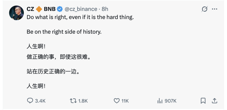The width and height of the screenshot is (227, 110).
Task: Open the repost arrows menu
Action: (73, 101)
